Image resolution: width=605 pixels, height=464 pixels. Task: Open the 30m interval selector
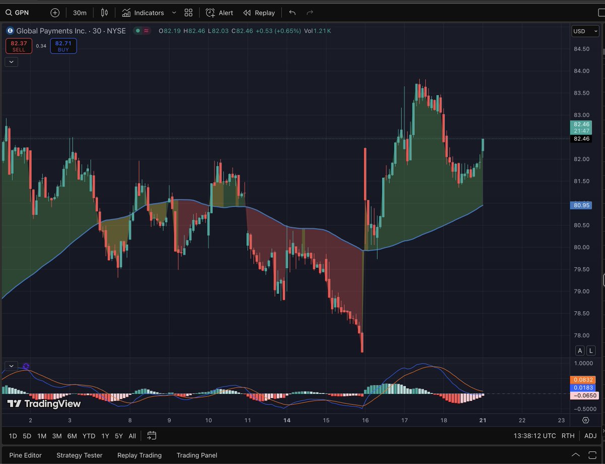pos(80,13)
